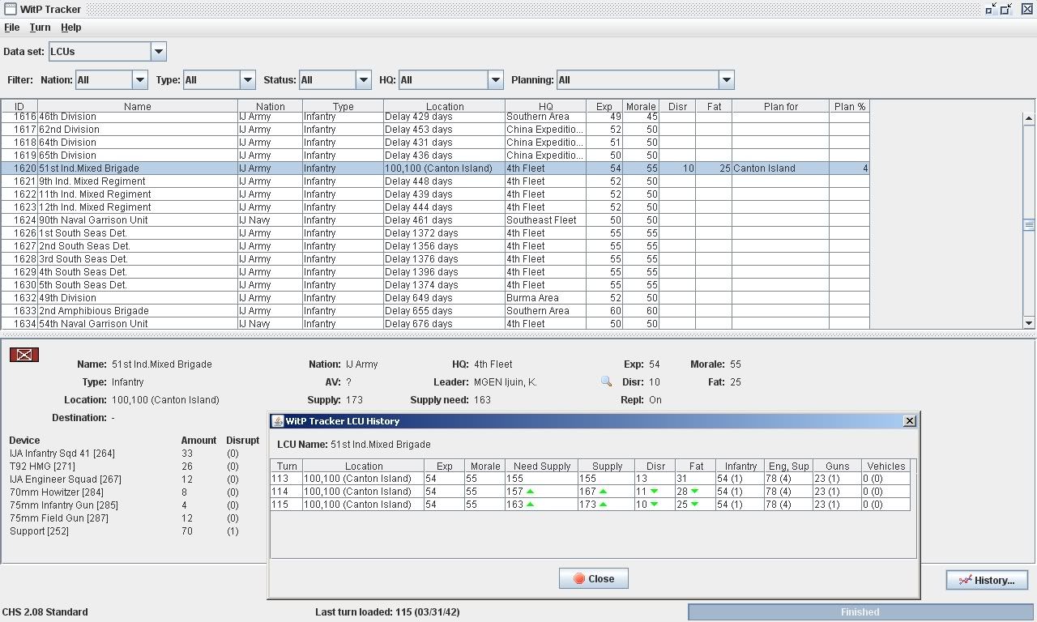The width and height of the screenshot is (1037, 622).
Task: Click the table scrollbar down arrow
Action: pos(1029,323)
